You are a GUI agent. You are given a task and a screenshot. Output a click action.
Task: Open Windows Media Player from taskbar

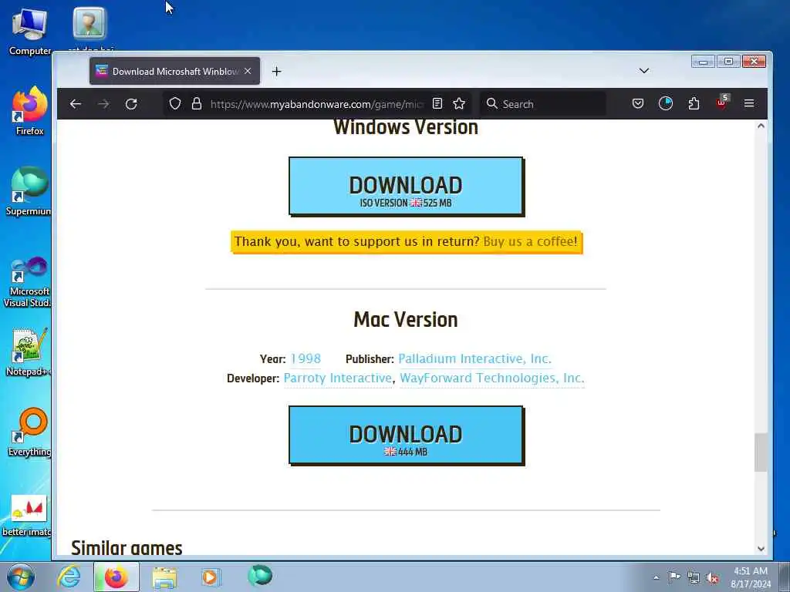tap(211, 577)
